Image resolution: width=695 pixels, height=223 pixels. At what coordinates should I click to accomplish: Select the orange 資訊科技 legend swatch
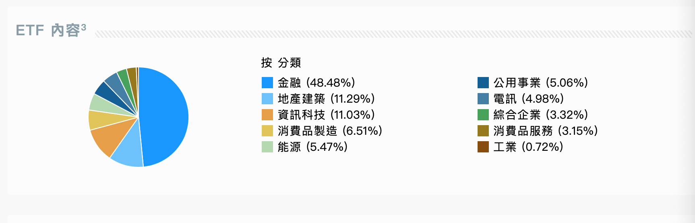click(267, 115)
